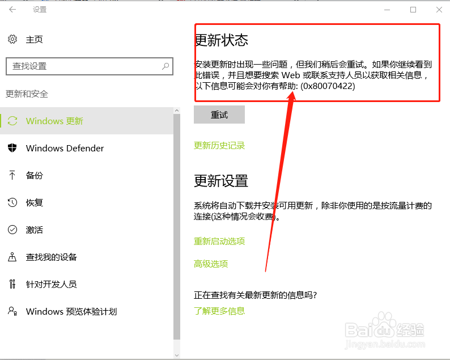Click sidebar scrollbar up arrow
Viewport: 450px width, 360px height.
(177, 111)
